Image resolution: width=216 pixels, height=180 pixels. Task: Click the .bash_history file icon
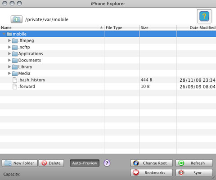(15, 80)
